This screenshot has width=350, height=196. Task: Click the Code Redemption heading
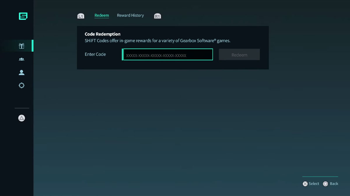point(102,34)
